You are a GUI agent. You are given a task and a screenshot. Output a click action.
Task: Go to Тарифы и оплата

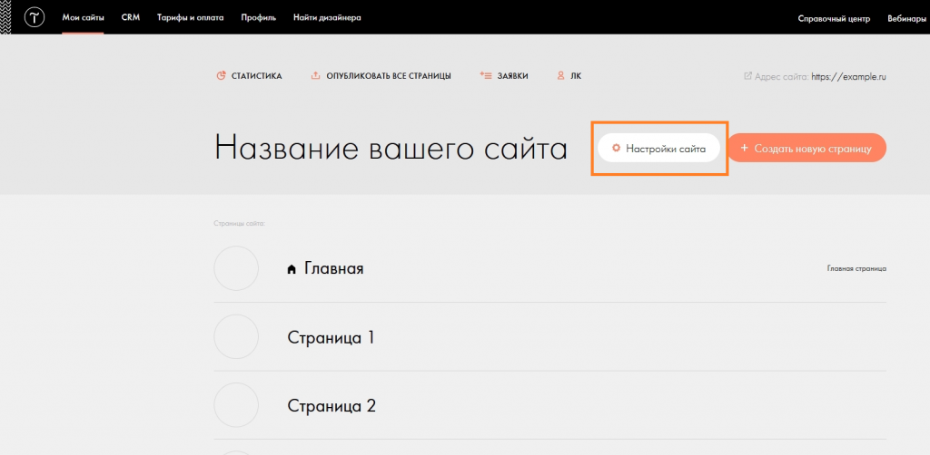coord(191,18)
